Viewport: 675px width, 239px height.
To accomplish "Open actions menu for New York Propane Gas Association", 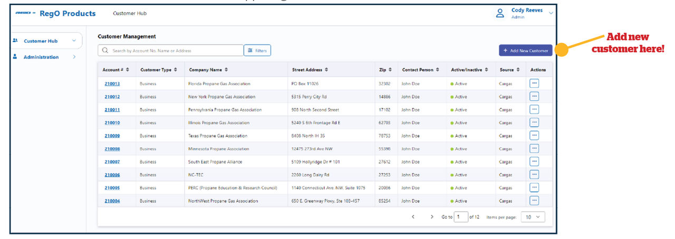I will [x=534, y=96].
